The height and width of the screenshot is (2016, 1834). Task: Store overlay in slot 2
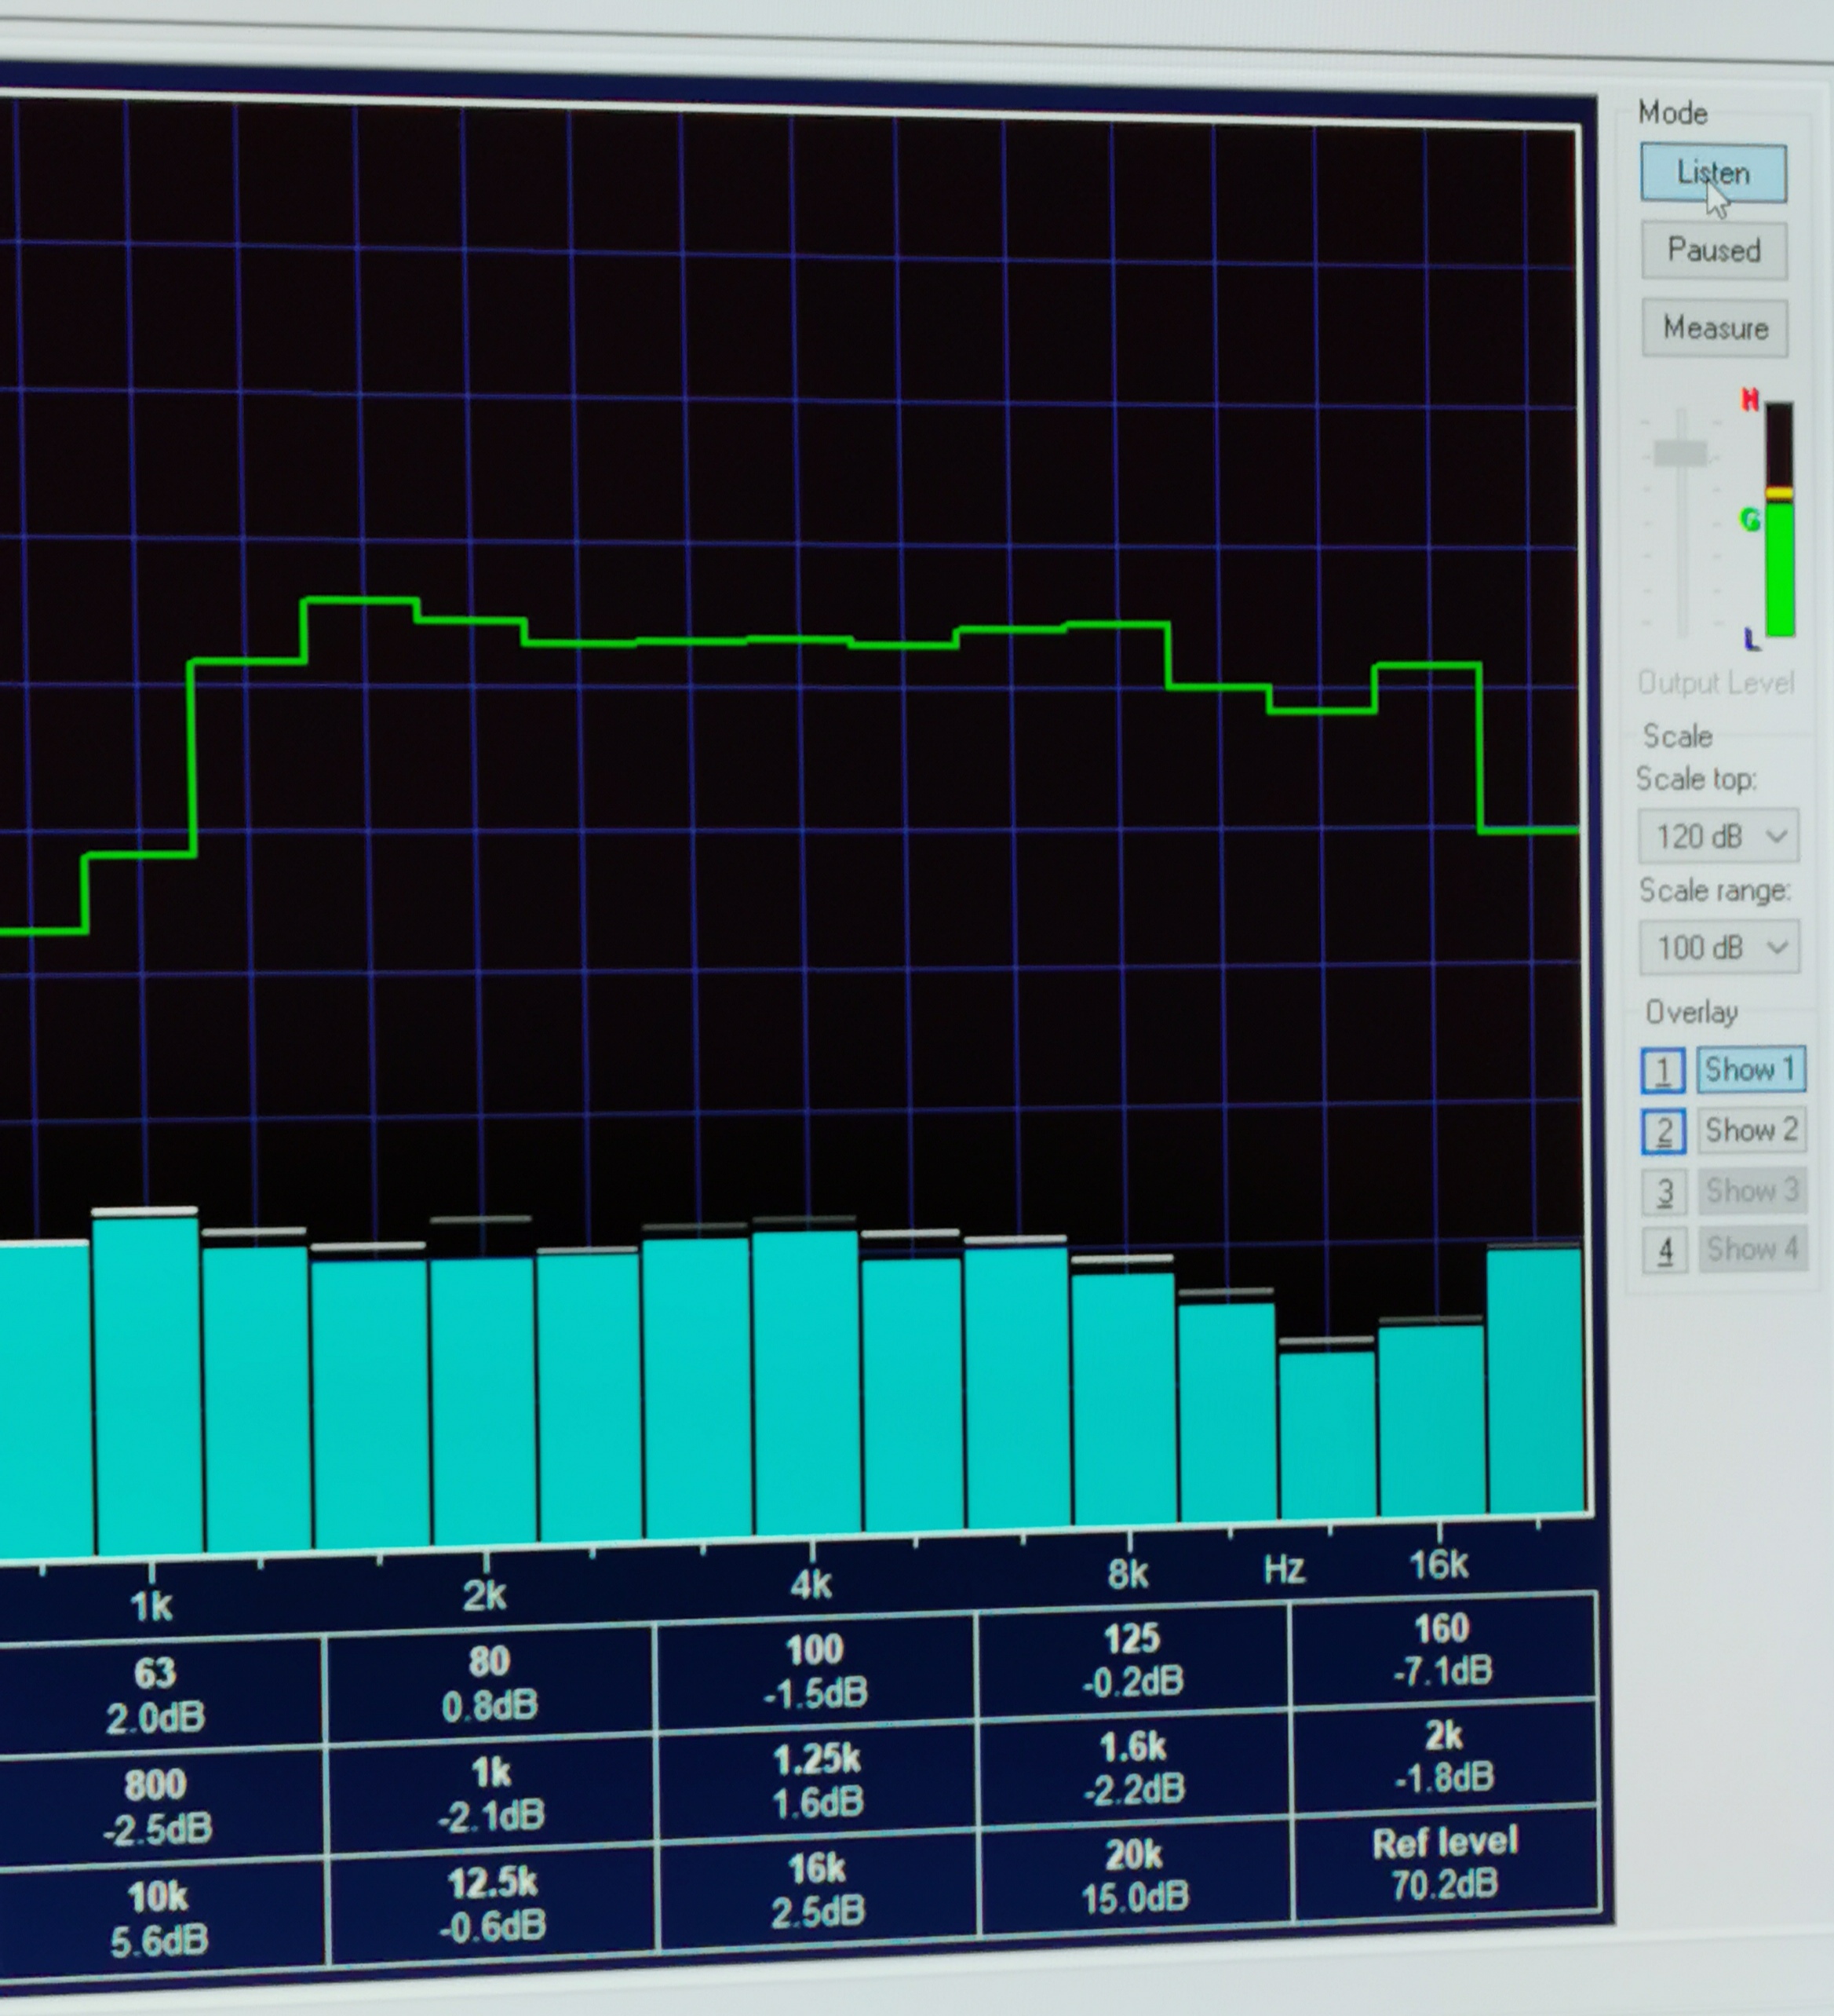1663,1132
